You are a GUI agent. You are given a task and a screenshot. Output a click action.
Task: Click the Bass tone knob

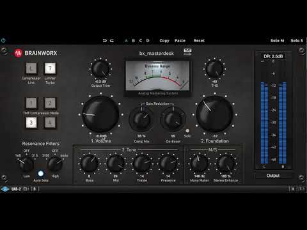pos(90,164)
